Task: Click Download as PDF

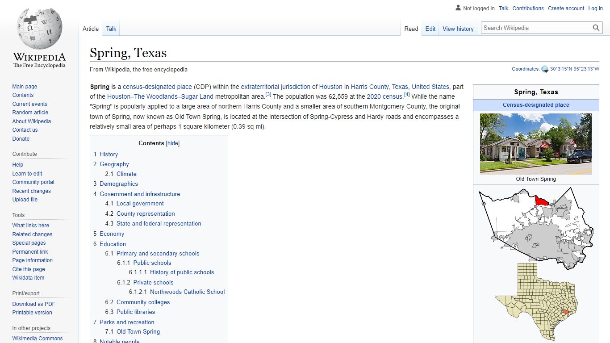Action: 34,304
